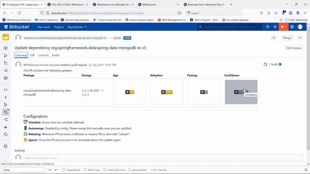Click the Age badge image
Viewport: 310px width, 174px height.
click(x=130, y=92)
